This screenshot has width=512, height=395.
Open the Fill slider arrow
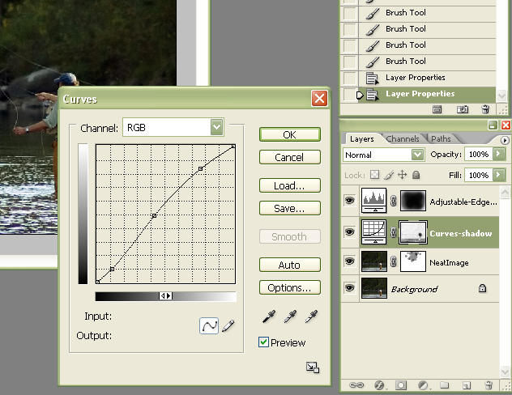(498, 175)
